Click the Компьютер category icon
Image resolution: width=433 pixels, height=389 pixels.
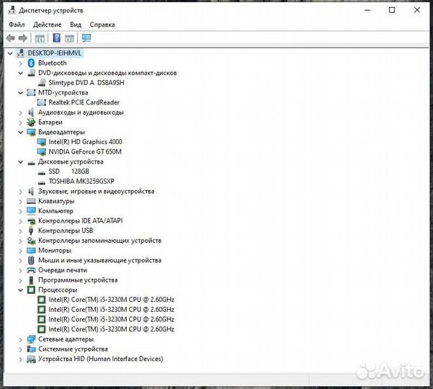click(x=31, y=211)
